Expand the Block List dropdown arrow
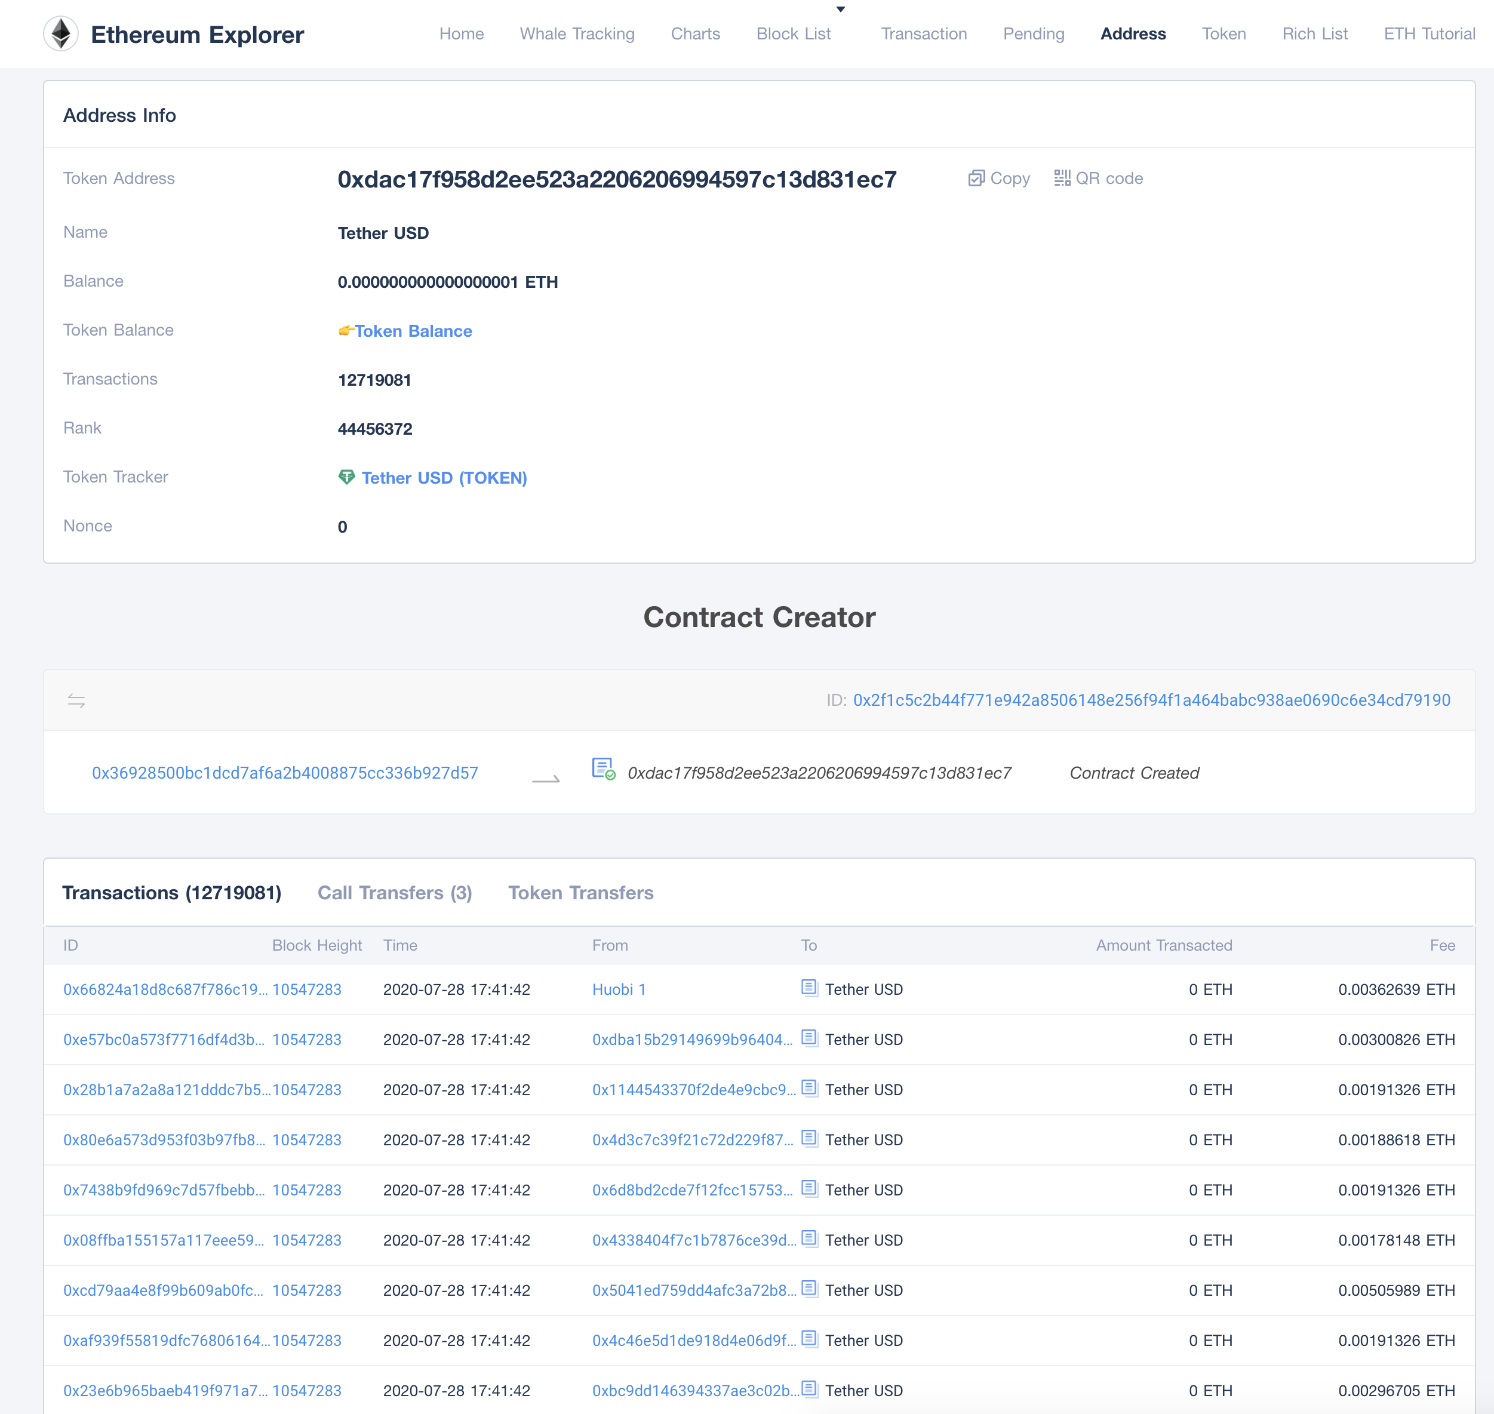Screen dimensions: 1494x1414 click(841, 10)
